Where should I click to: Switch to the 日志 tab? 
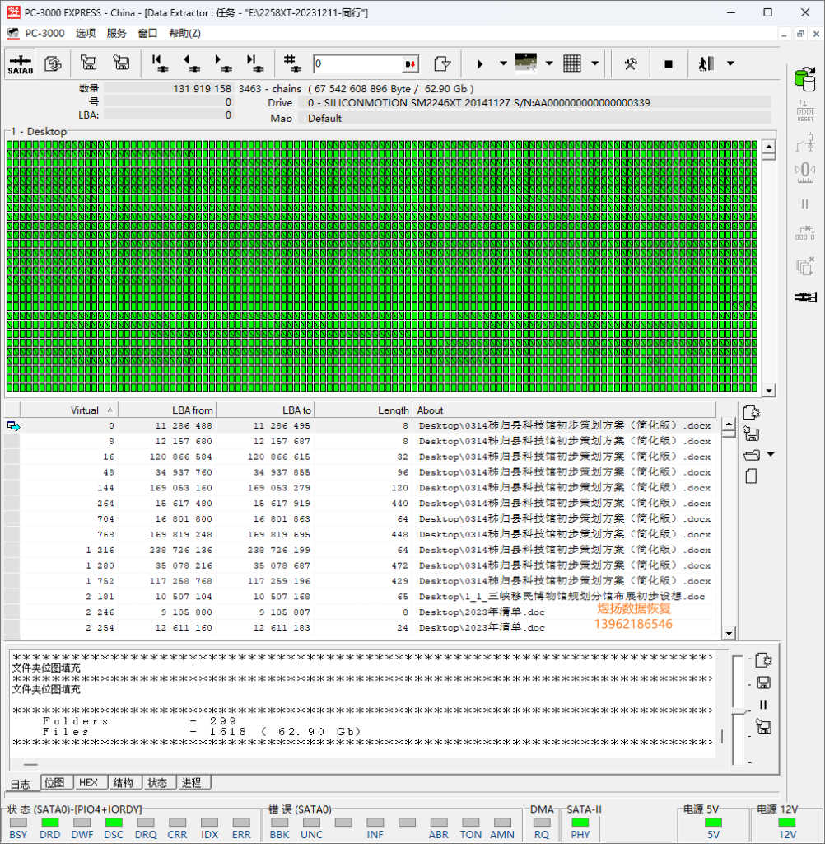[x=21, y=784]
